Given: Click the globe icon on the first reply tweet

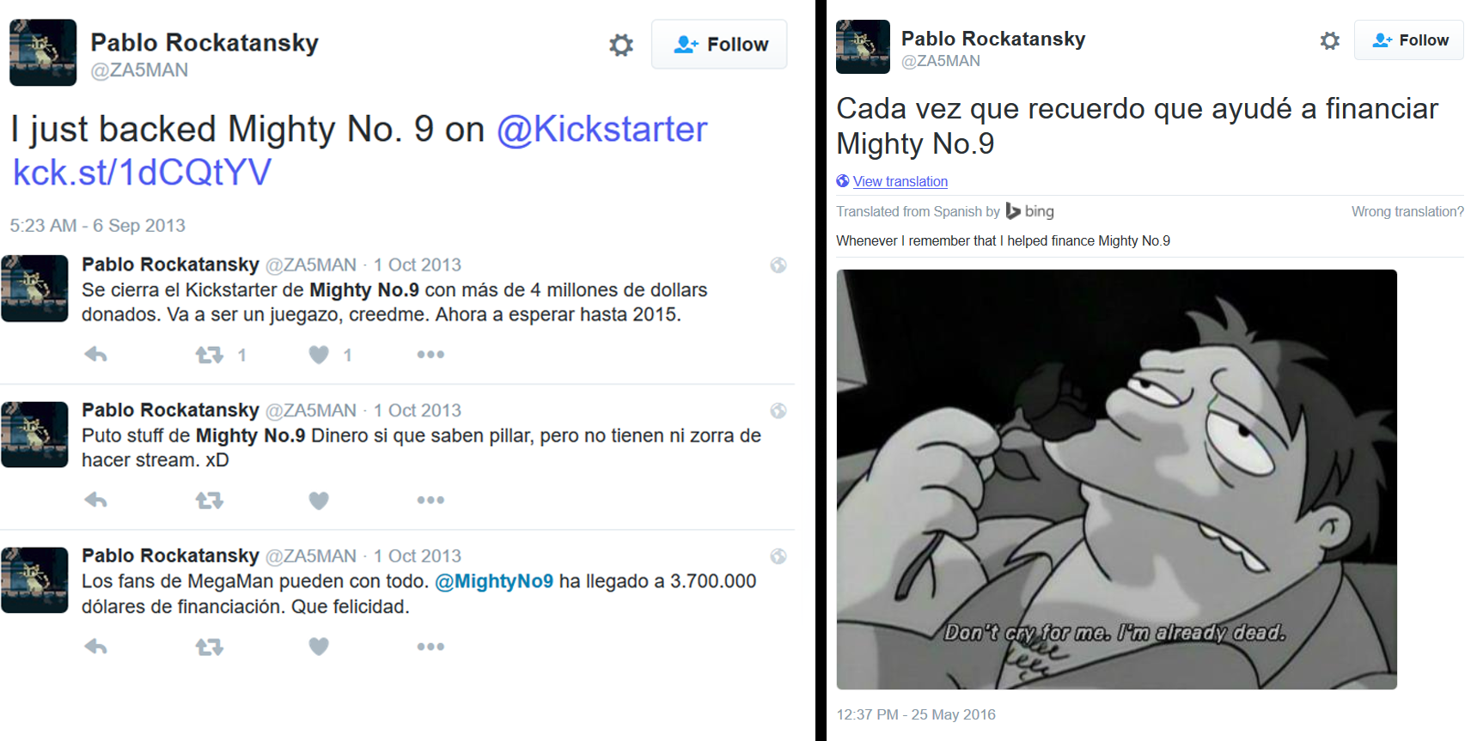Looking at the screenshot, I should tap(778, 264).
